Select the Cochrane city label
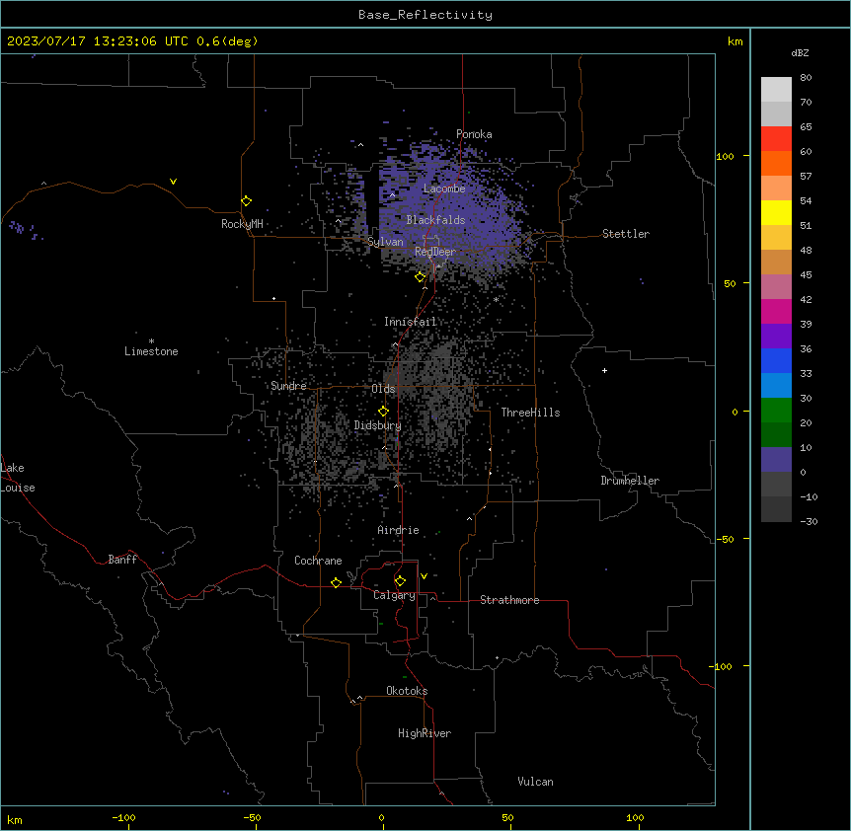The width and height of the screenshot is (851, 831). [318, 561]
